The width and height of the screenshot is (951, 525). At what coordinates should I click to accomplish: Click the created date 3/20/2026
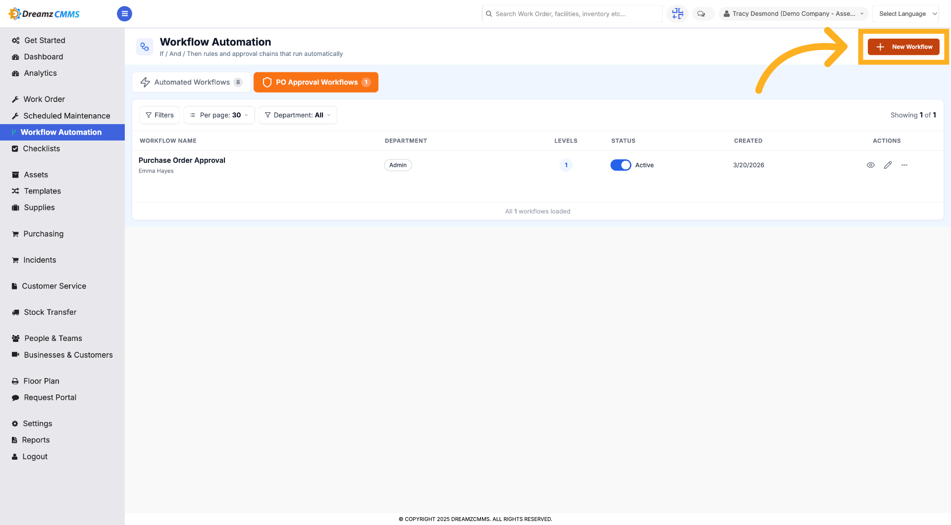pos(748,165)
